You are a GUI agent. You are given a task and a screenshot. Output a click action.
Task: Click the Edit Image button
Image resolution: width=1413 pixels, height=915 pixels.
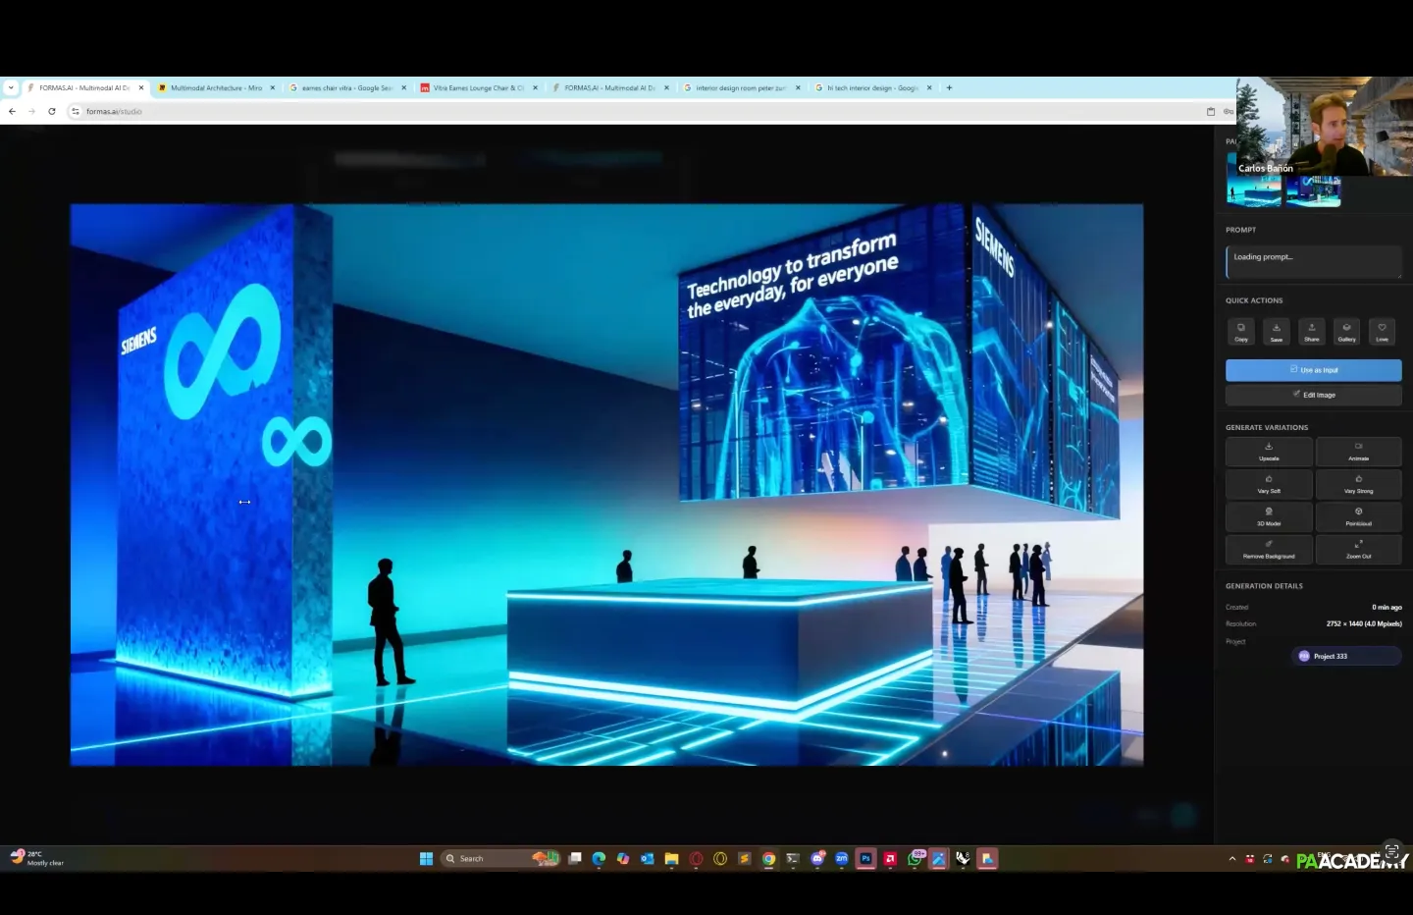pyautogui.click(x=1313, y=395)
